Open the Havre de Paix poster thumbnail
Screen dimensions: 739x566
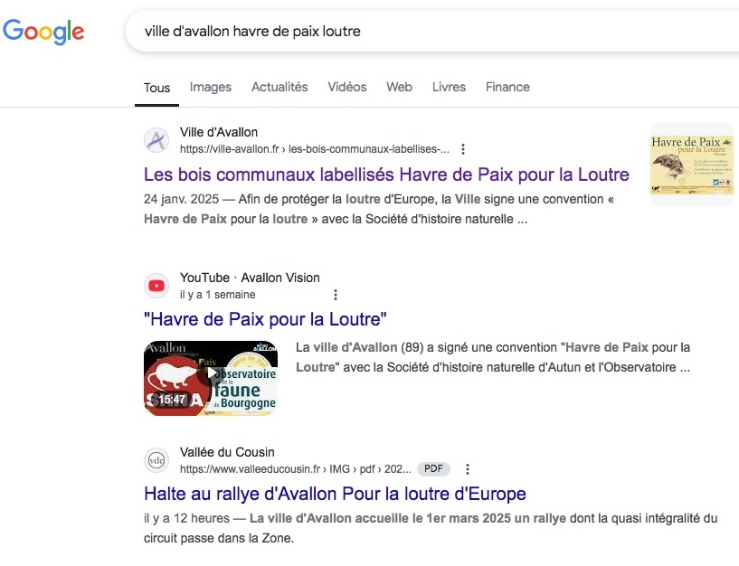[x=692, y=165]
